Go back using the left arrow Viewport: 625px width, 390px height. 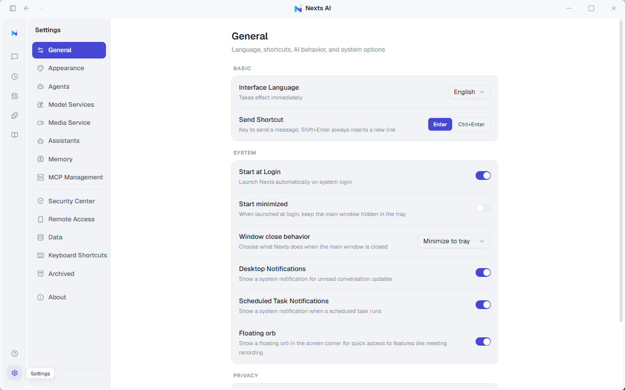click(26, 8)
